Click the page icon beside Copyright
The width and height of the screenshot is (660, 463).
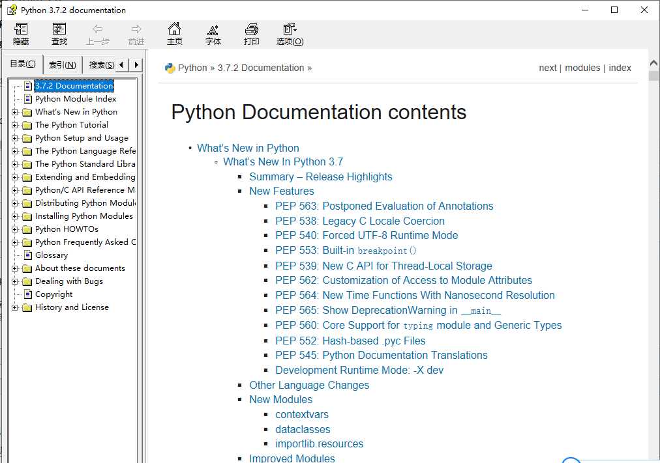tap(28, 294)
